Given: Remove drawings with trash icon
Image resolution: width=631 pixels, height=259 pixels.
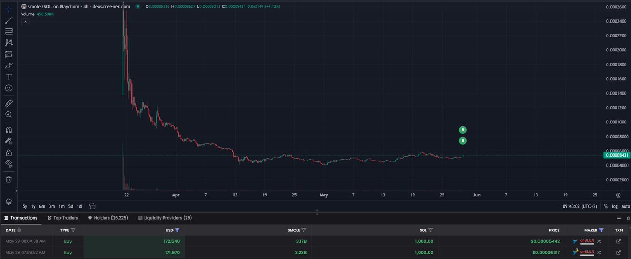Looking at the screenshot, I should tap(9, 179).
